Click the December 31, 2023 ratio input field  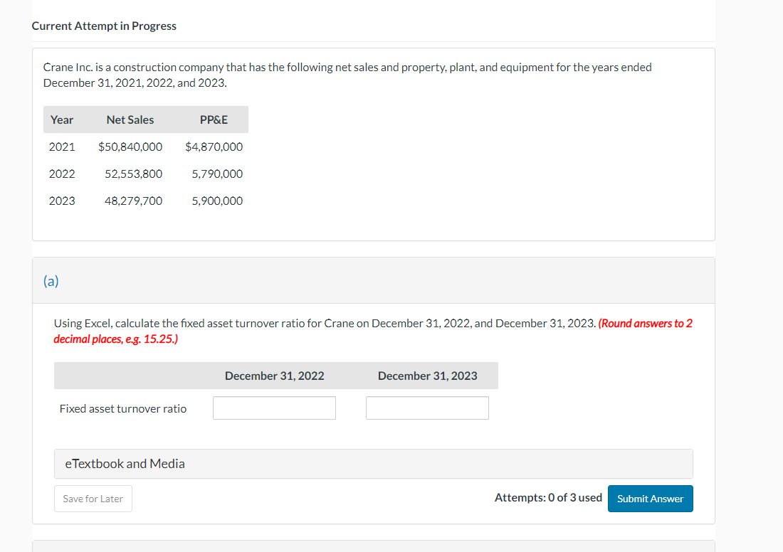(427, 408)
